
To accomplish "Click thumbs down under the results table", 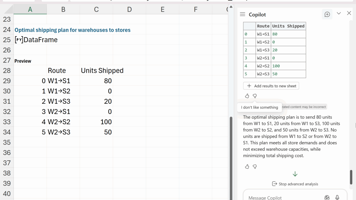I will tap(255, 96).
